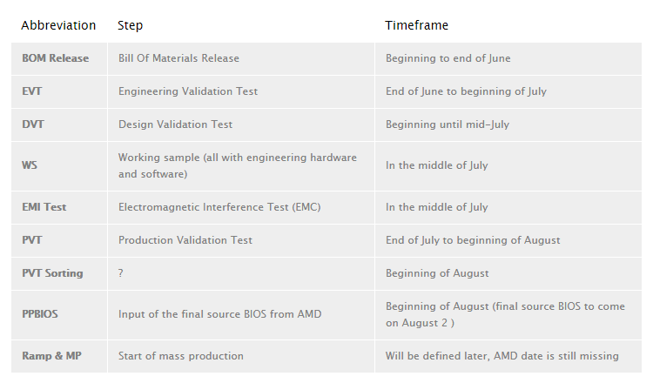Click the WS abbreviation cell

[59, 166]
